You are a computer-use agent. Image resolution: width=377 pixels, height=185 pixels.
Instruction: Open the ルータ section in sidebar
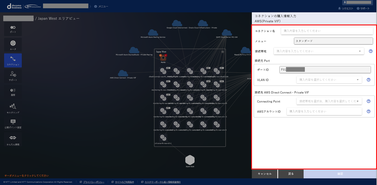[x=12, y=45]
